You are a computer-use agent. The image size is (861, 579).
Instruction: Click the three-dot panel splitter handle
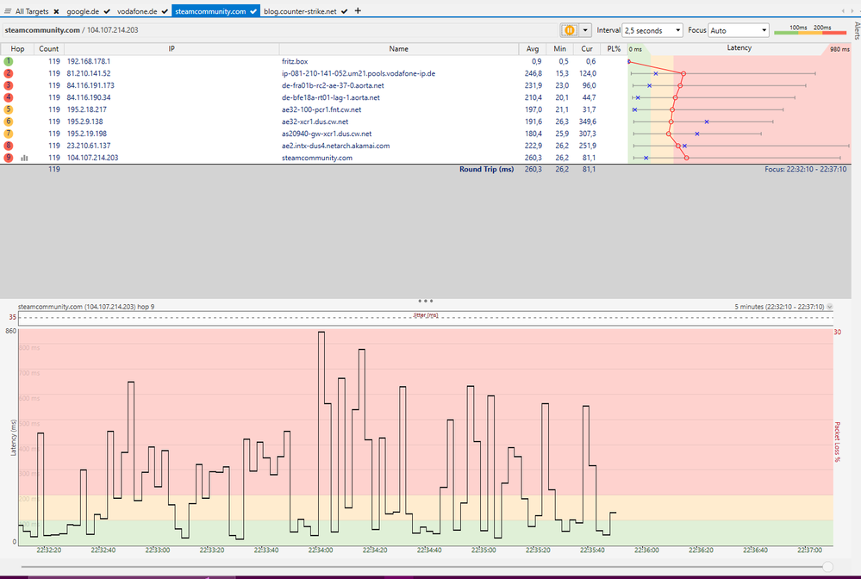[x=425, y=301]
